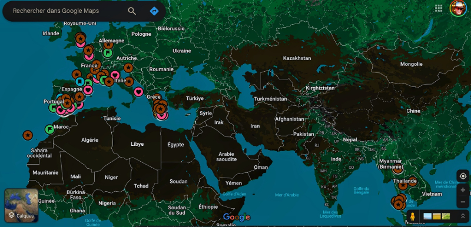Click the Mer d'Arabie sea label

tap(287, 195)
